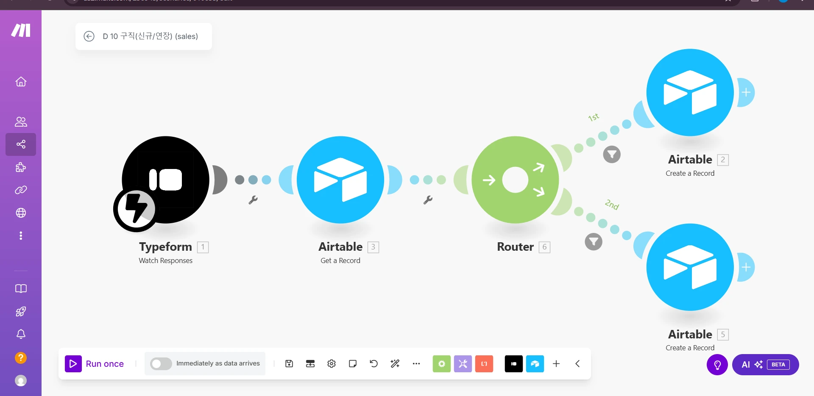Open Templates from the left sidebar
The width and height of the screenshot is (814, 396).
click(x=20, y=167)
